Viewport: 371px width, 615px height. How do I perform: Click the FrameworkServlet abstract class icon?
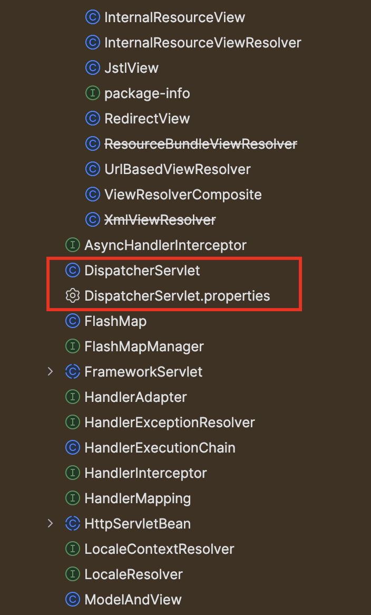point(73,371)
